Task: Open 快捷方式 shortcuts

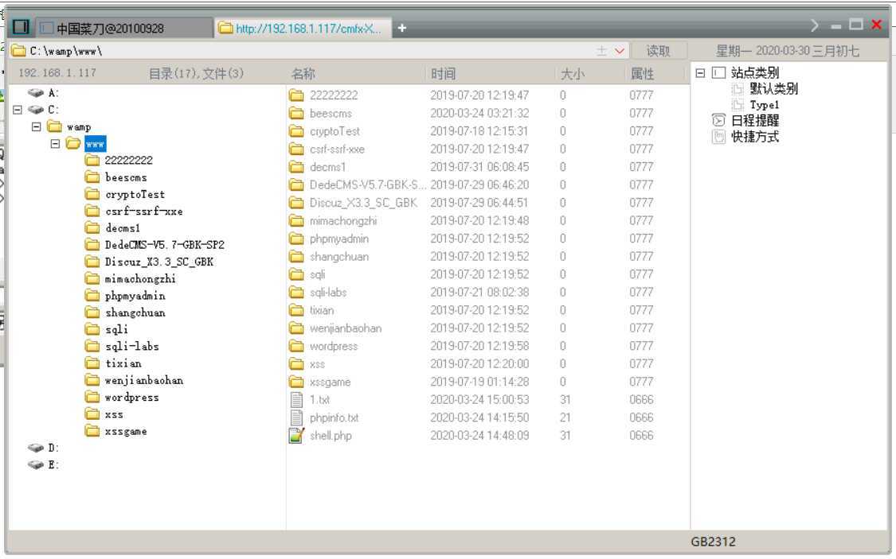Action: (x=755, y=137)
